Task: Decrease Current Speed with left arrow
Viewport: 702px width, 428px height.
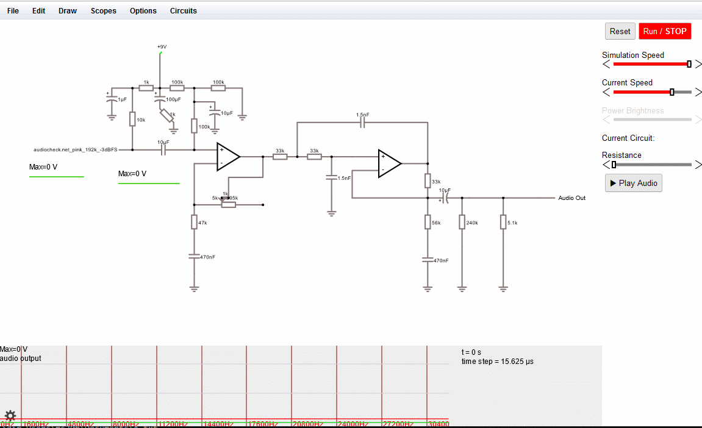Action: 607,92
